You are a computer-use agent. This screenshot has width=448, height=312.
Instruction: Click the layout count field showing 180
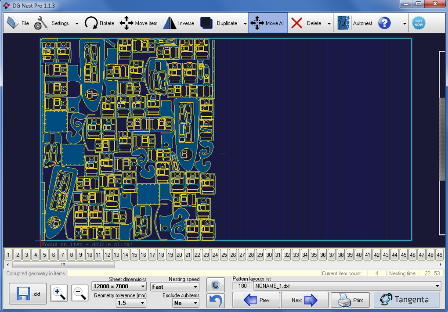pyautogui.click(x=242, y=286)
